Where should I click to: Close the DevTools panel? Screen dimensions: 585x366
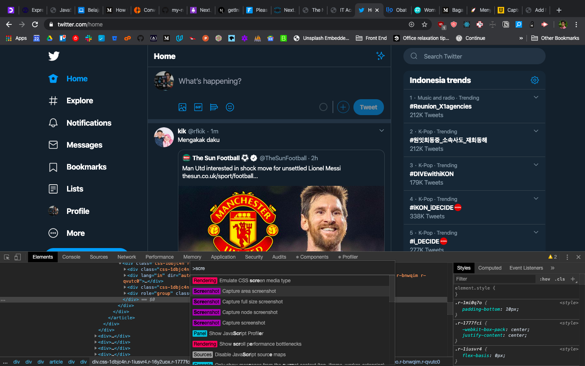tap(578, 257)
